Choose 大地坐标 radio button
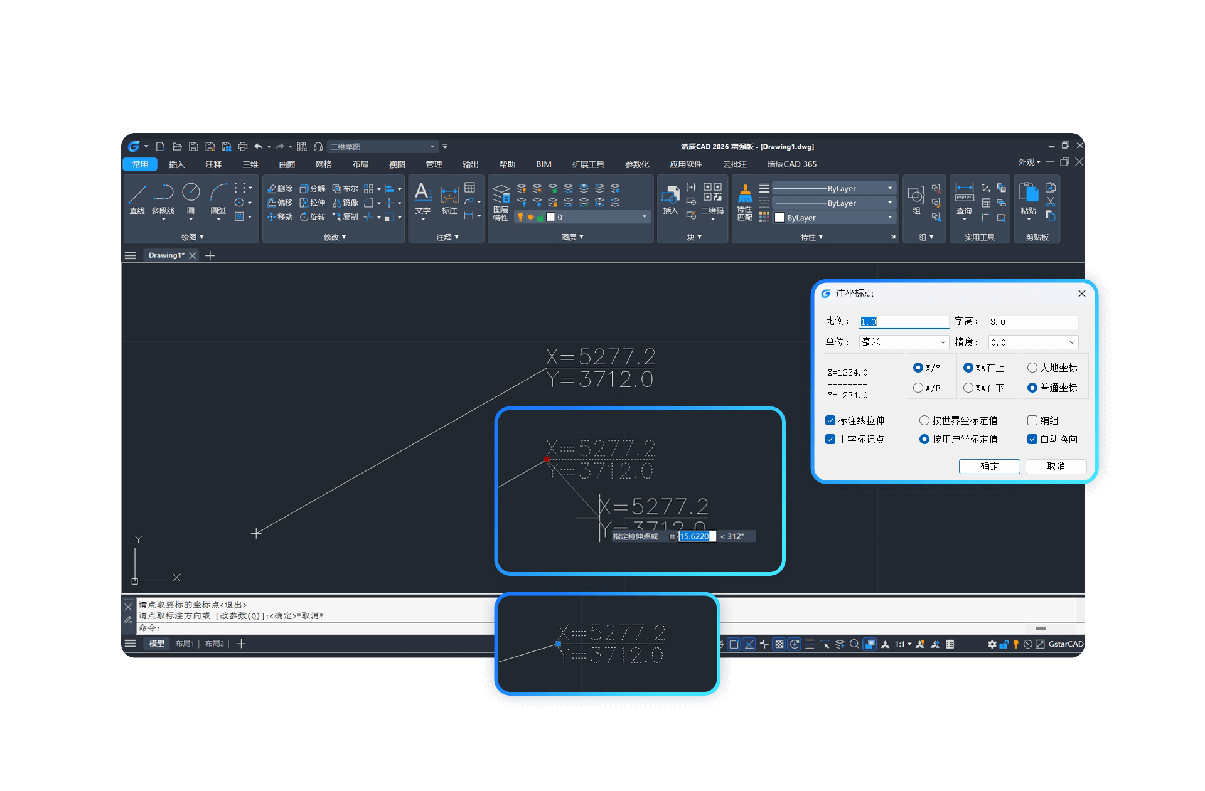The image size is (1205, 791). tap(1032, 368)
